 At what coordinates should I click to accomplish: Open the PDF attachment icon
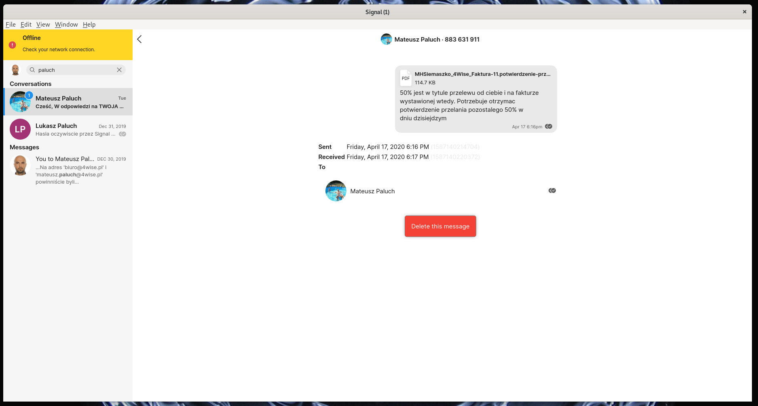tap(405, 78)
